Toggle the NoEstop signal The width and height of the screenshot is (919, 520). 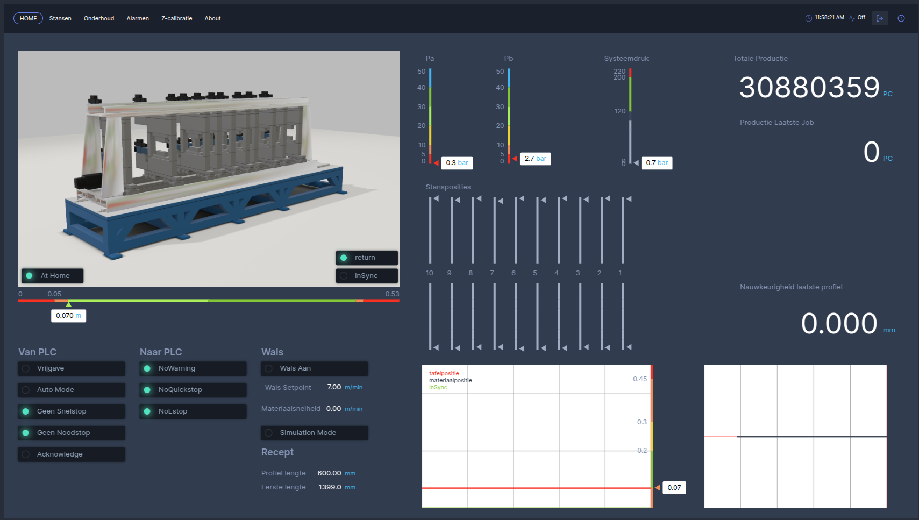pos(193,411)
